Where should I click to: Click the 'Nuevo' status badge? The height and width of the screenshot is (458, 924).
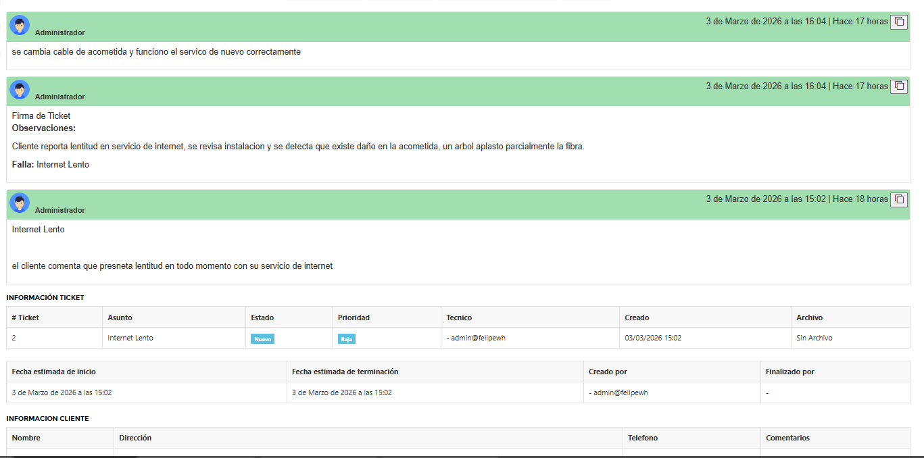262,339
